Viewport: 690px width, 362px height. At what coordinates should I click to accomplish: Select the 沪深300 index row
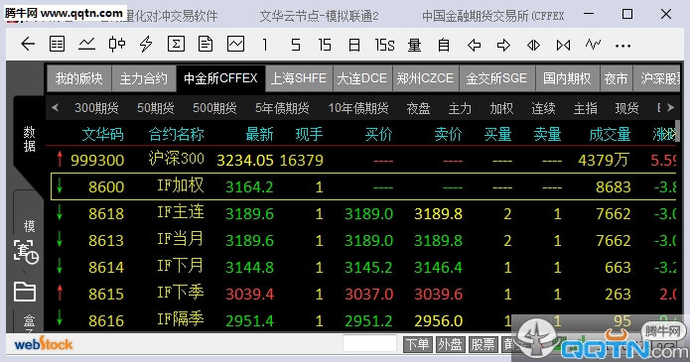363,160
